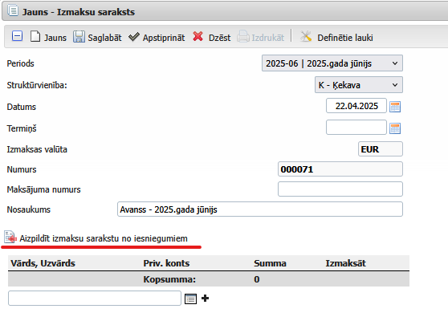Click the empty Termiņš date field
The image size is (448, 317).
point(356,128)
